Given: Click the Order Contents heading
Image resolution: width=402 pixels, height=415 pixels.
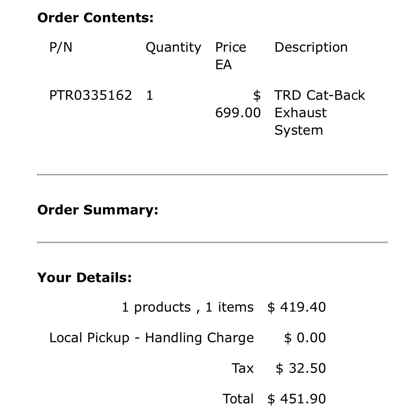Looking at the screenshot, I should (95, 18).
